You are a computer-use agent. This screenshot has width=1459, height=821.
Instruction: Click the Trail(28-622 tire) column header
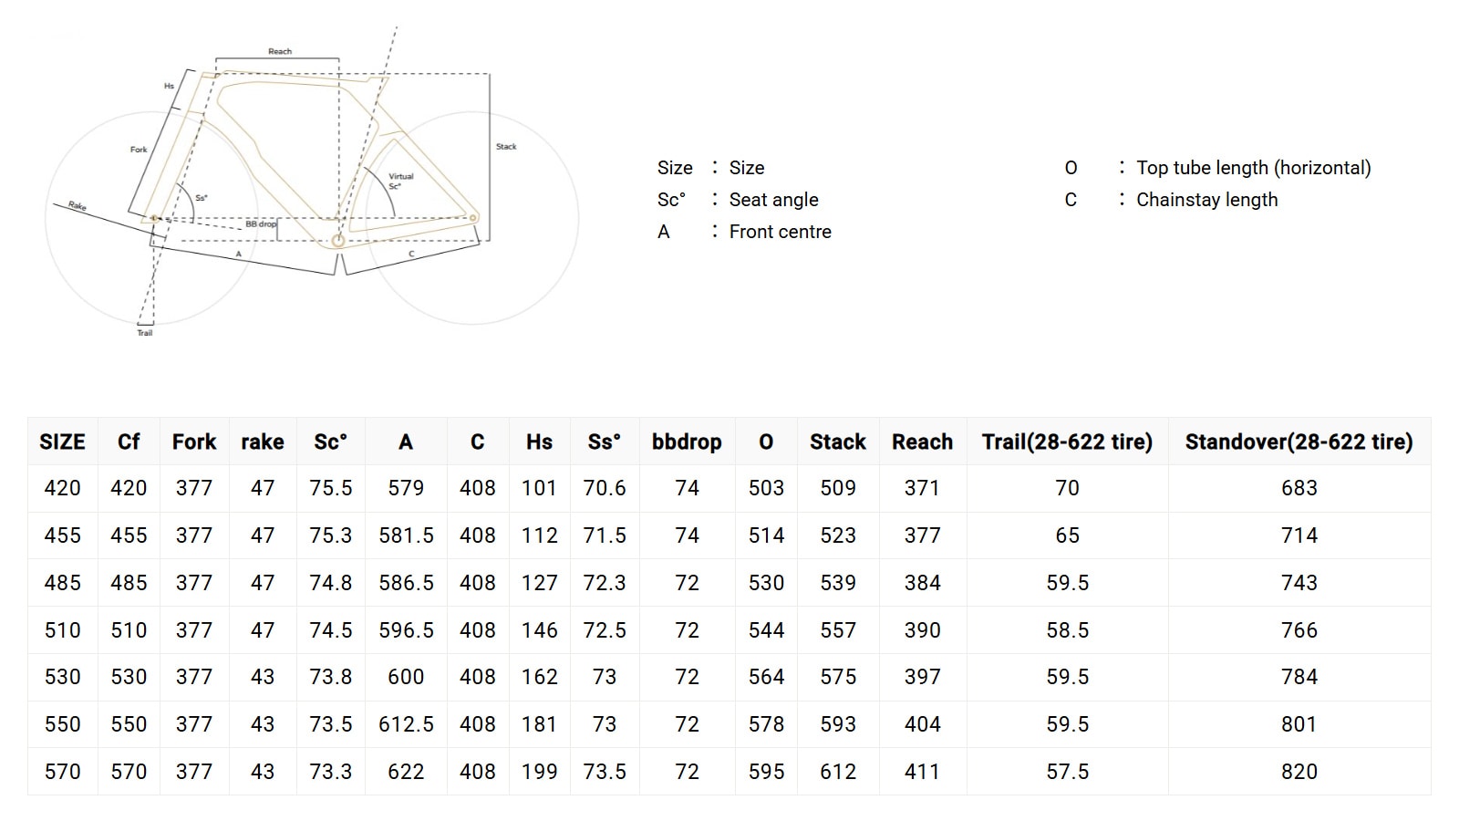pos(1067,442)
